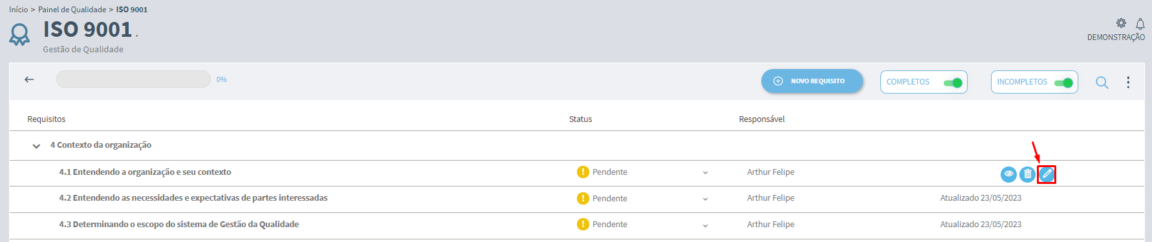Click the pencil edit icon for requirement 4.1
This screenshot has height=242, width=1152.
pos(1047,174)
